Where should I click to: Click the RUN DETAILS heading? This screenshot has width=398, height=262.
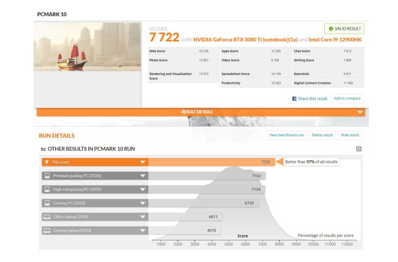pos(57,136)
